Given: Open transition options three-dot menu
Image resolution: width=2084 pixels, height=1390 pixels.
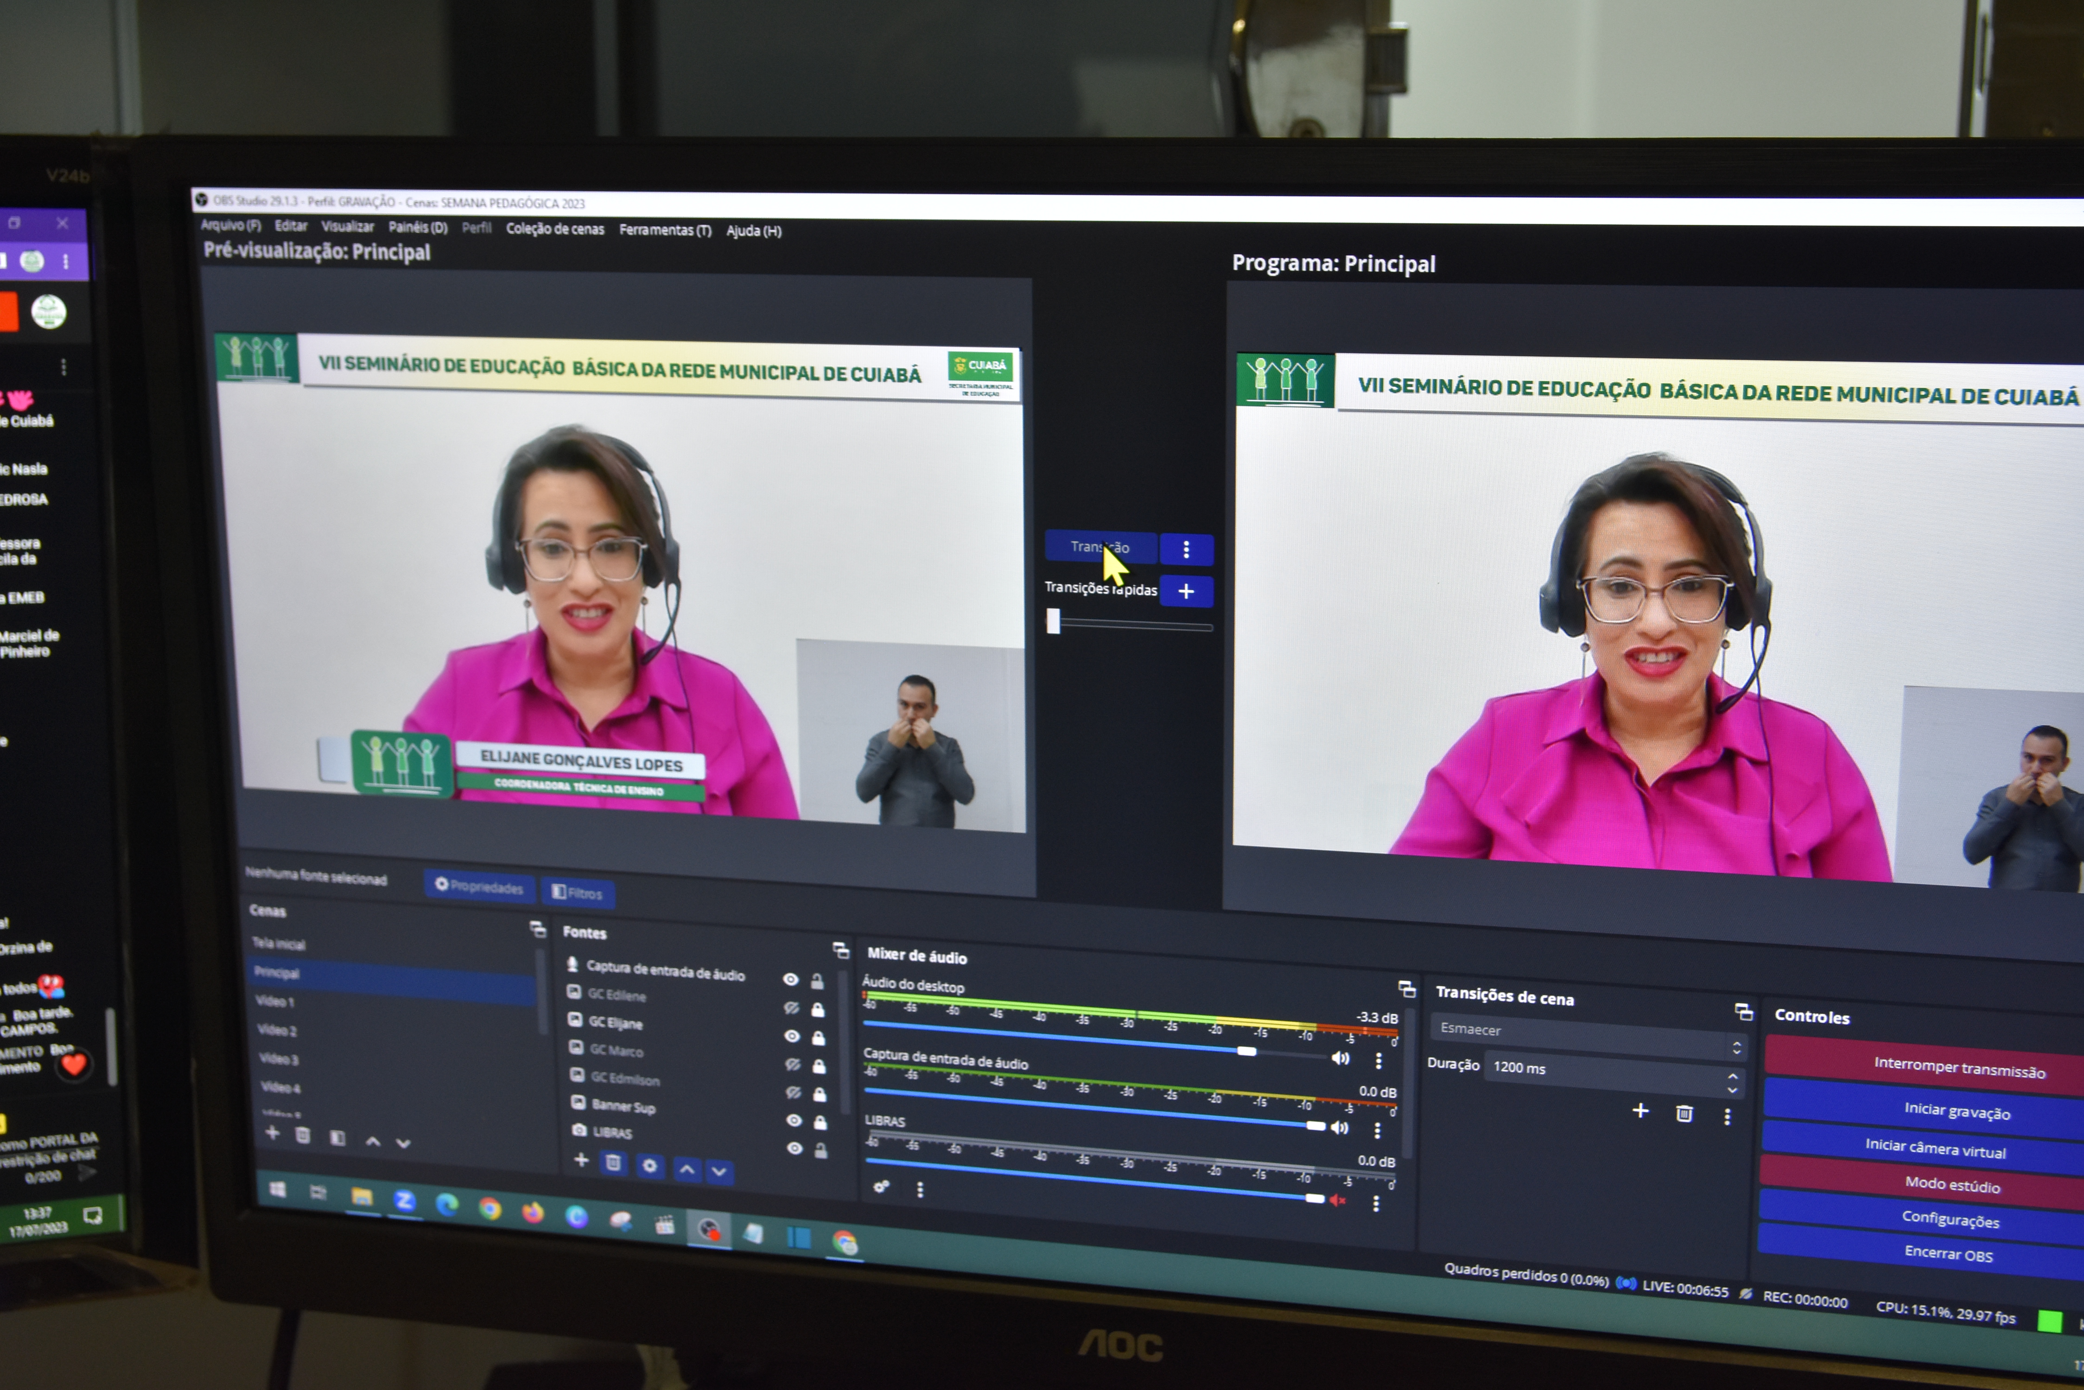Looking at the screenshot, I should [1186, 550].
